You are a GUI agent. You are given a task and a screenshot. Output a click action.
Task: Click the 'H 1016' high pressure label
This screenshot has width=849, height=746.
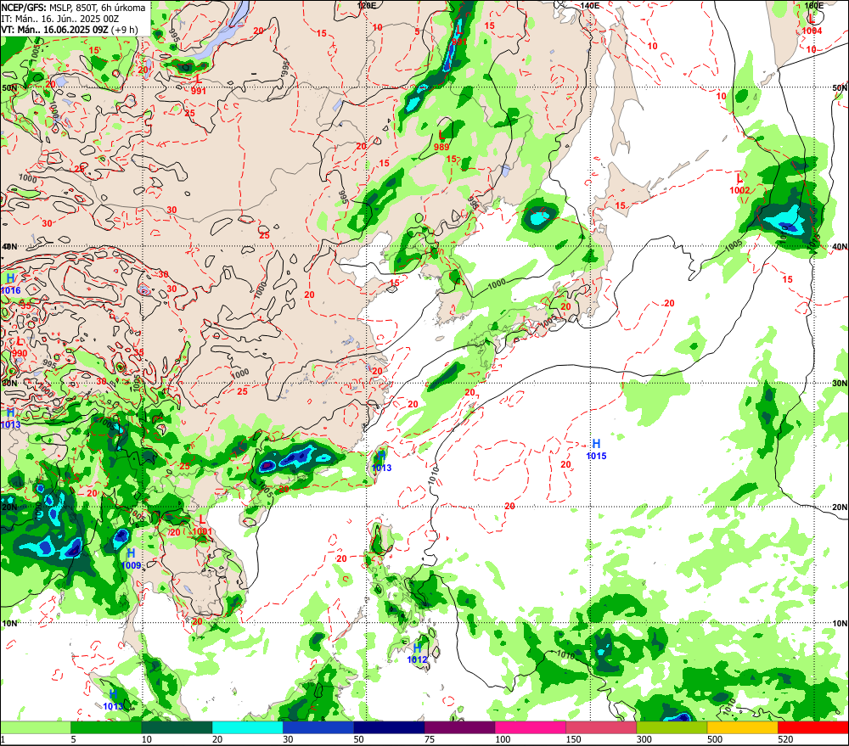10,284
